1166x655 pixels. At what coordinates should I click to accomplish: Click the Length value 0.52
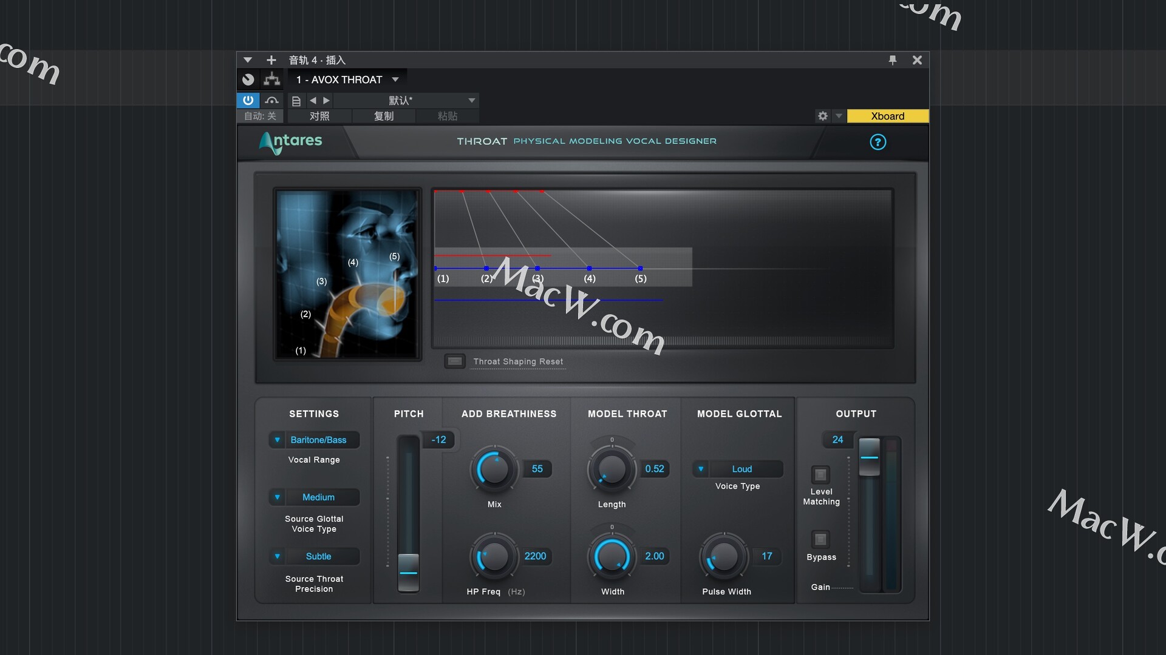click(655, 469)
